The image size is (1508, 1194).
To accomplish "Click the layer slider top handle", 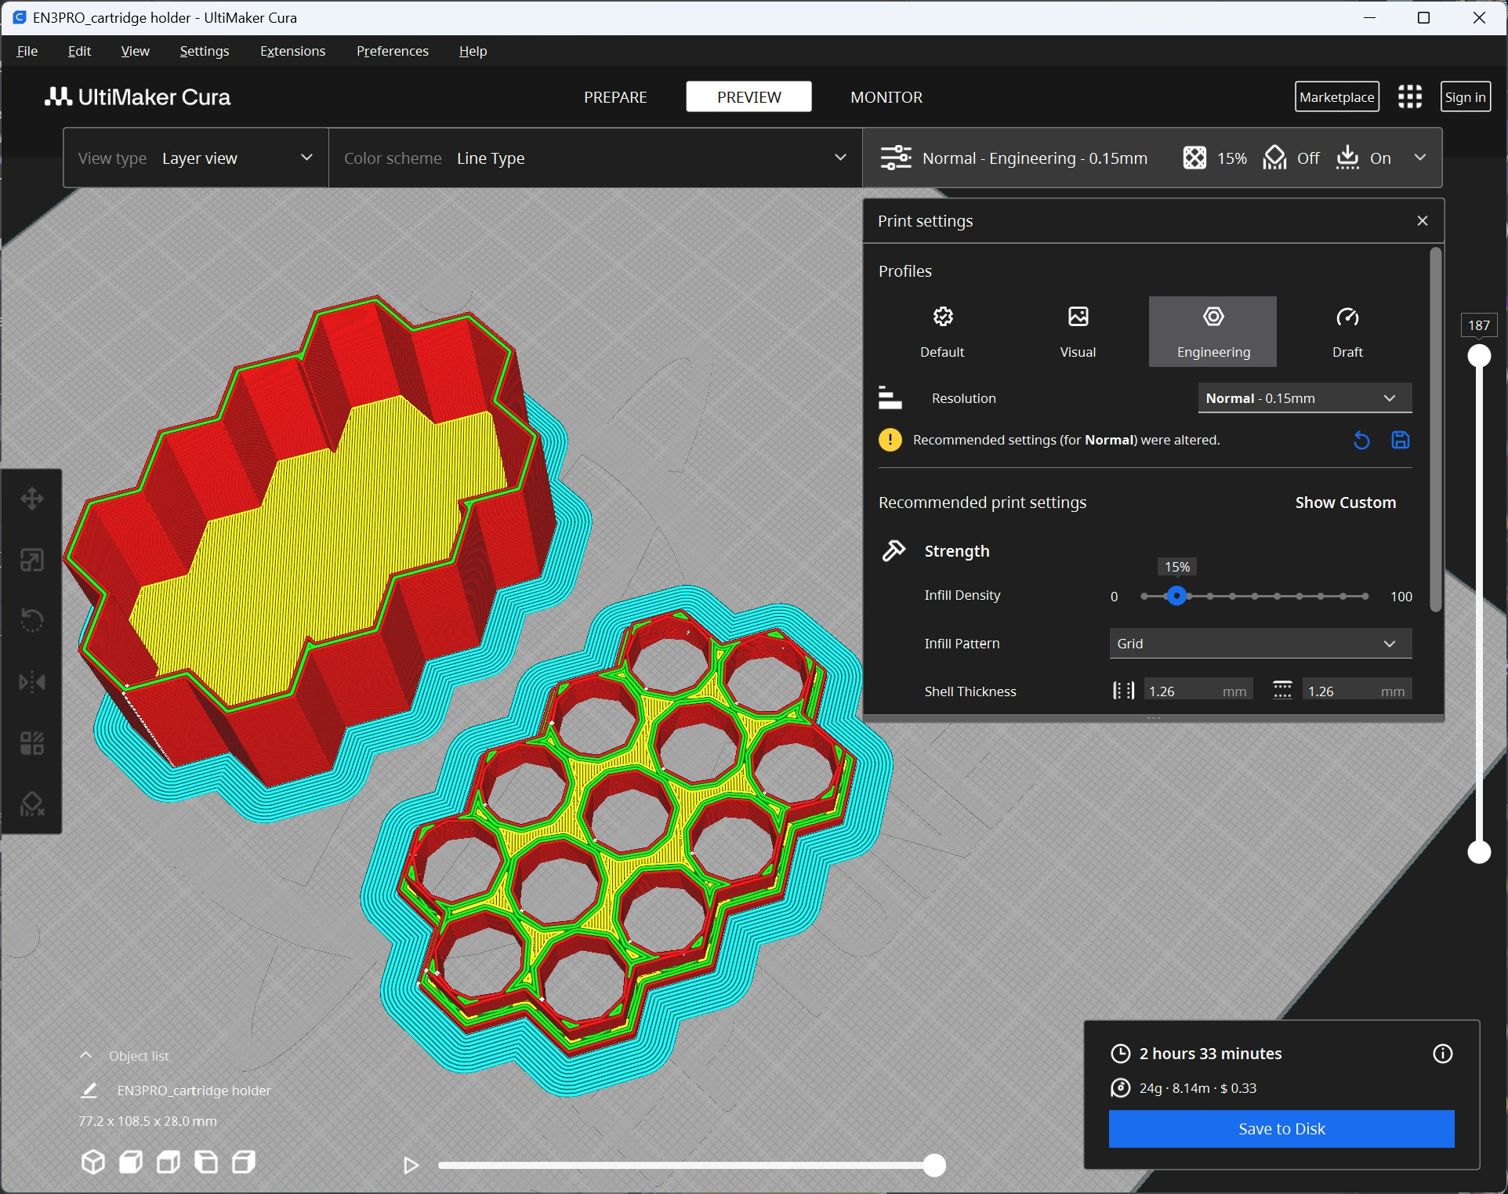I will tap(1479, 356).
